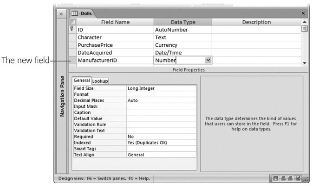Click the DateAcquired field name cell
312x186 pixels.
(x=115, y=53)
